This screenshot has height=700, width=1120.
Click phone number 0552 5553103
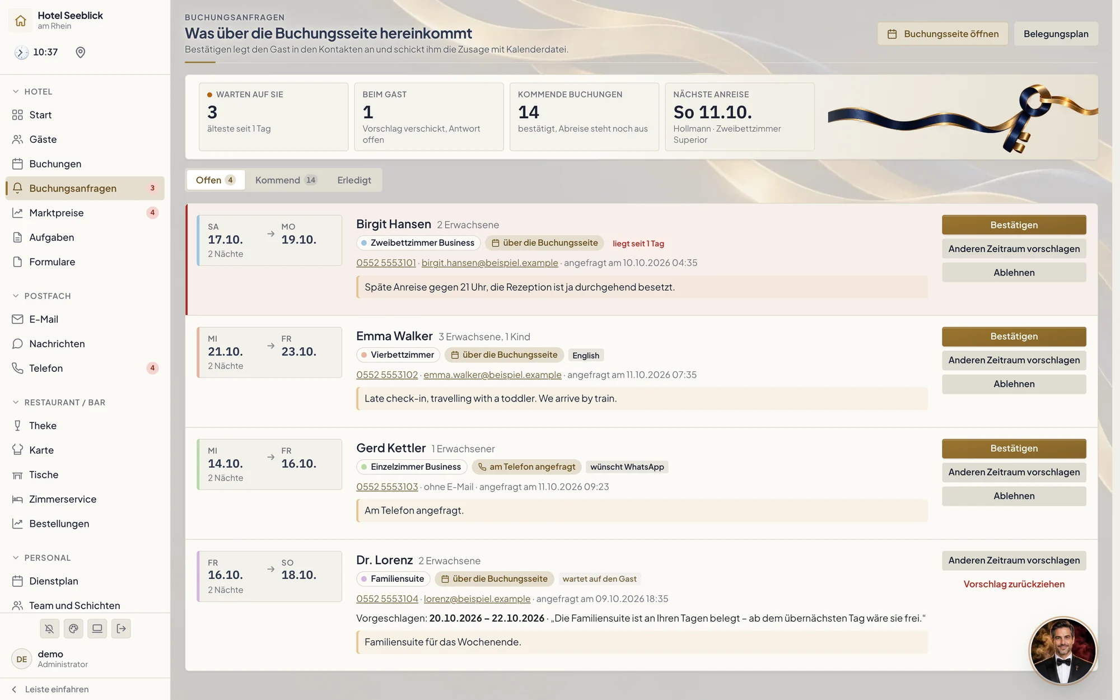pyautogui.click(x=387, y=487)
